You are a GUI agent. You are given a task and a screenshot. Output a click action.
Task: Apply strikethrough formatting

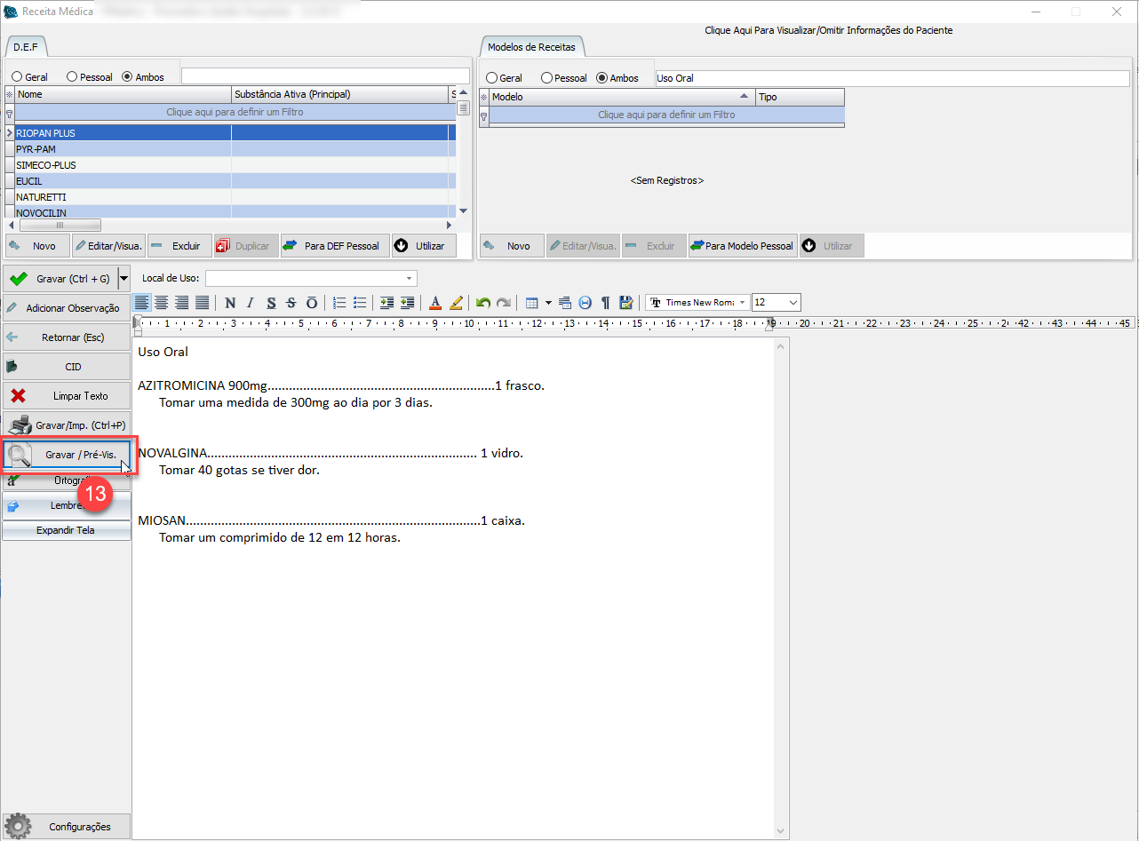click(x=291, y=303)
